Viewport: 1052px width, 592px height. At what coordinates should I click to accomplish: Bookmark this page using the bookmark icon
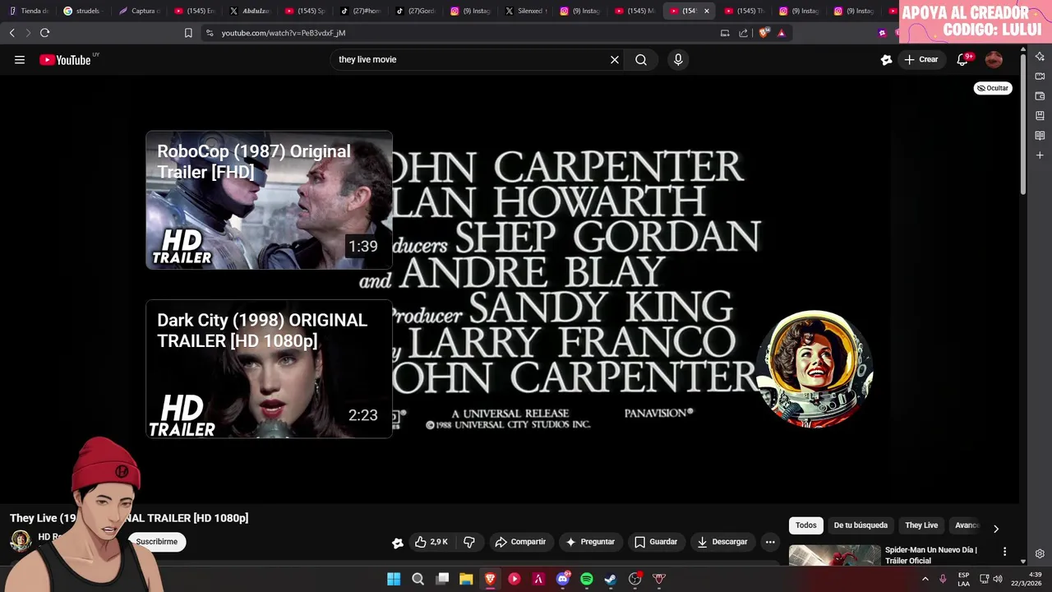click(188, 33)
